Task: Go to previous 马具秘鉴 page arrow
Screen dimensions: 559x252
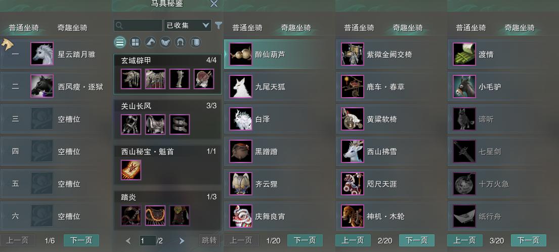Action: [128, 241]
